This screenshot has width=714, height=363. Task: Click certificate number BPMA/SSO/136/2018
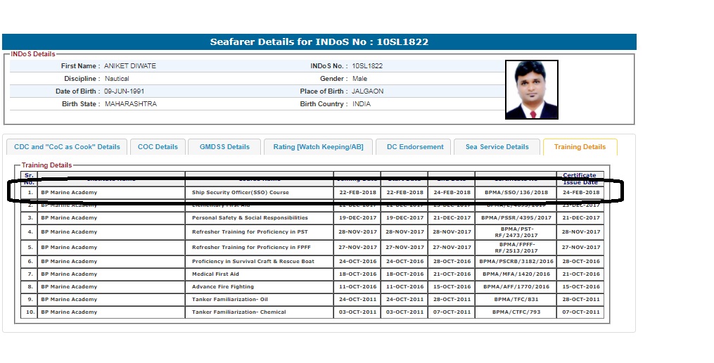pos(515,192)
